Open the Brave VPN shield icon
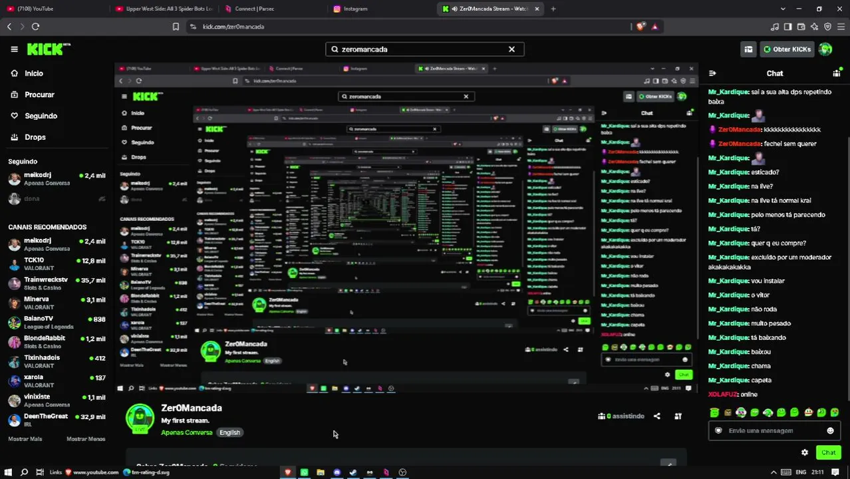 (x=828, y=27)
